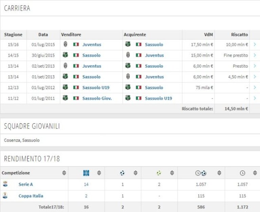The width and height of the screenshot is (260, 212).
Task: Click the Juventus crest in the 15/16 row
Action: (x=65, y=44)
